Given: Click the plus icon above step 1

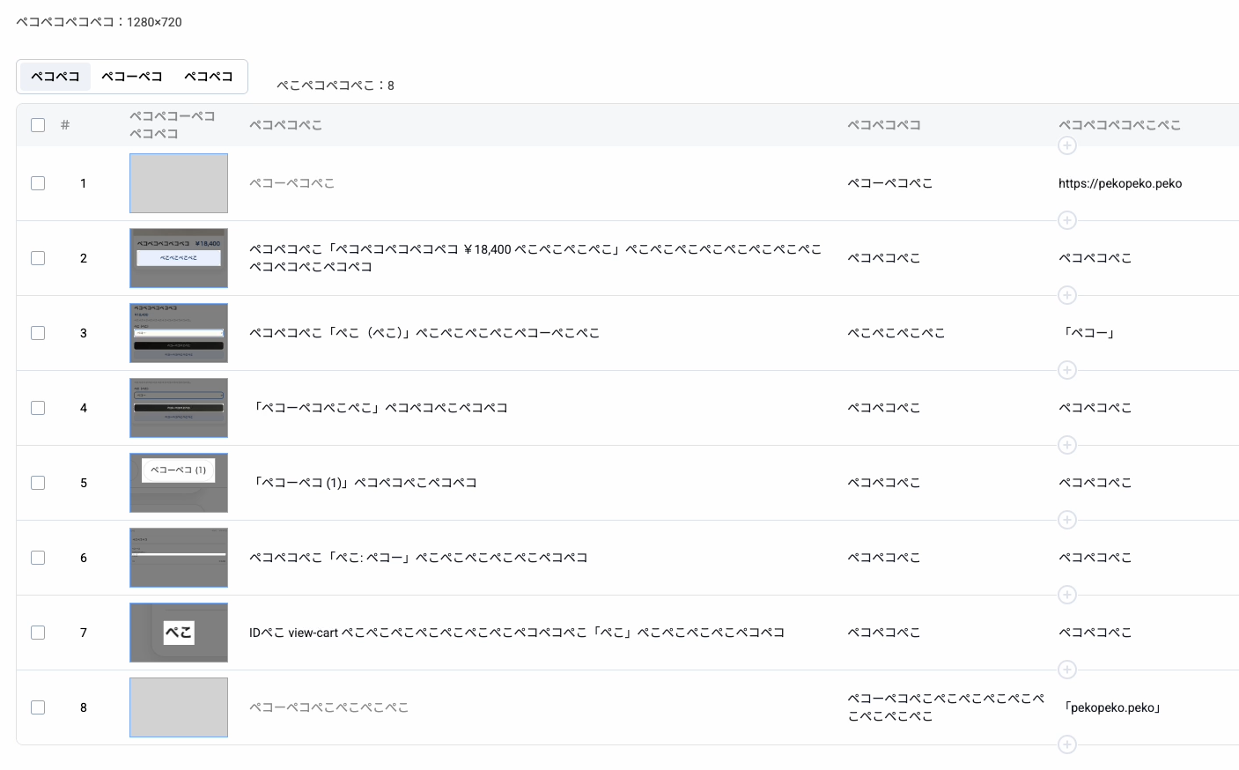Looking at the screenshot, I should 1067,145.
